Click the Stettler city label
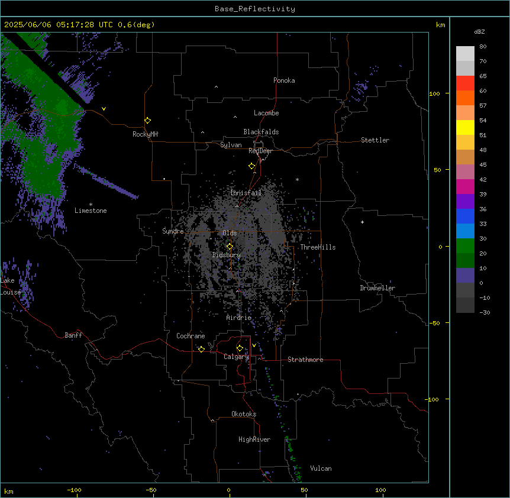Screen dimensions: 510x498 375,140
